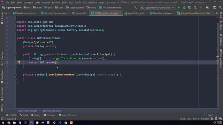Open the Analyze menu
Image resolution: width=223 pixels, height=125 pixels.
click(x=46, y=2)
